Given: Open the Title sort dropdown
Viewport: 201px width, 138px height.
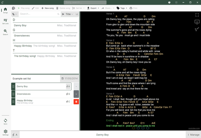Looking at the screenshot, I should 68,14.
